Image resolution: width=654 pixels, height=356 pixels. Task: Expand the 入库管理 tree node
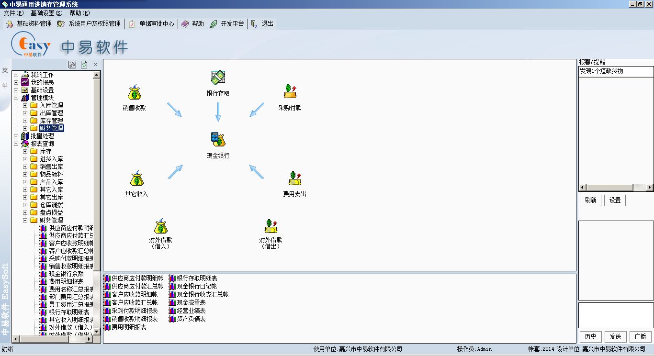coord(25,105)
